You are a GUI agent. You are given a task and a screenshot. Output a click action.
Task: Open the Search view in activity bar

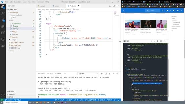click(3, 13)
